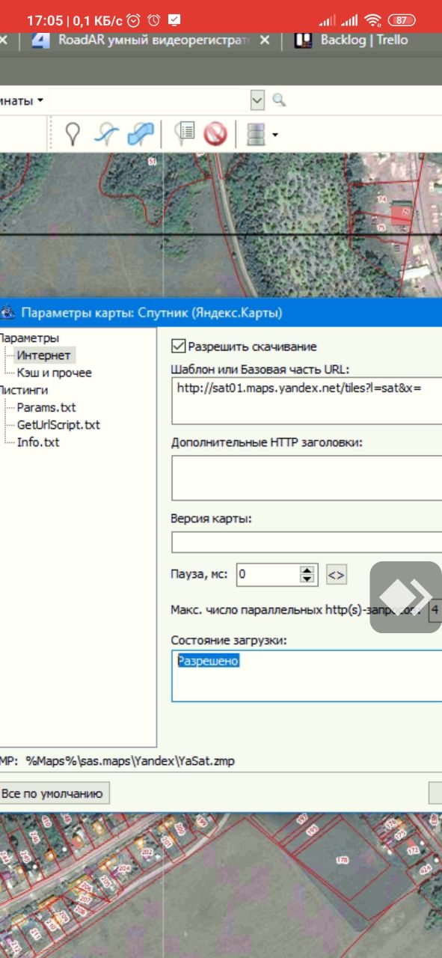Click the URL template text field
Viewport: 442px width, 958px height.
click(x=307, y=400)
